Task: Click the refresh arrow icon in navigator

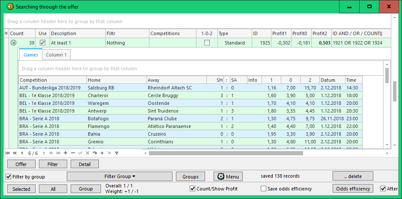Action: pyautogui.click(x=95, y=153)
